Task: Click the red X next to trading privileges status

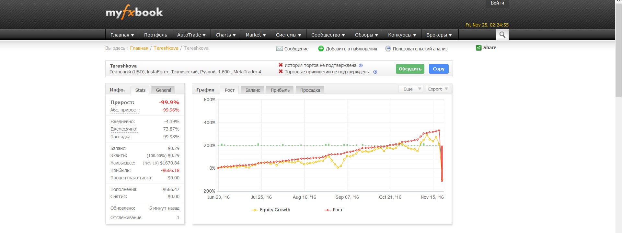Action: coord(281,71)
